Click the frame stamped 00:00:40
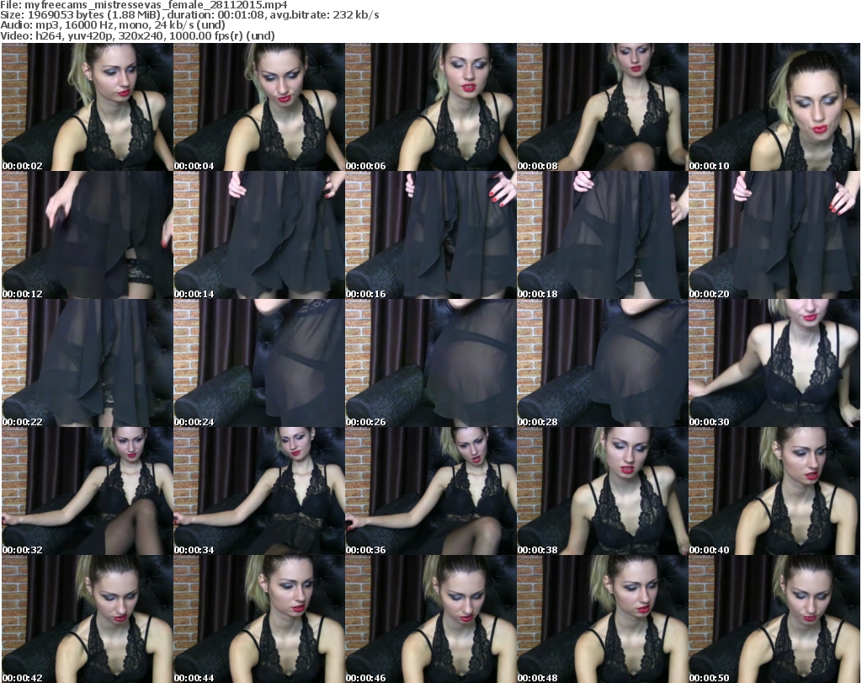Screen dimensions: 862x683 click(x=774, y=492)
